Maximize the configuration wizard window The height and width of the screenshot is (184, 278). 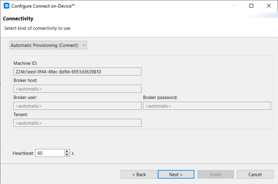coord(251,6)
